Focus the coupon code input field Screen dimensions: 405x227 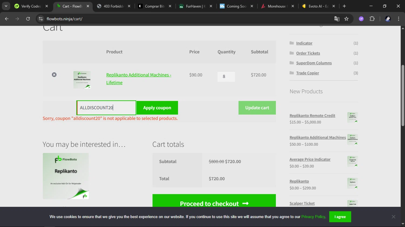106,108
